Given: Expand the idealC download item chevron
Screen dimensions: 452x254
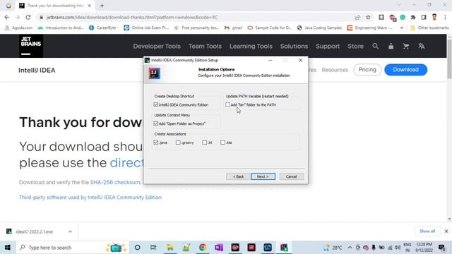Looking at the screenshot, I should point(70,231).
